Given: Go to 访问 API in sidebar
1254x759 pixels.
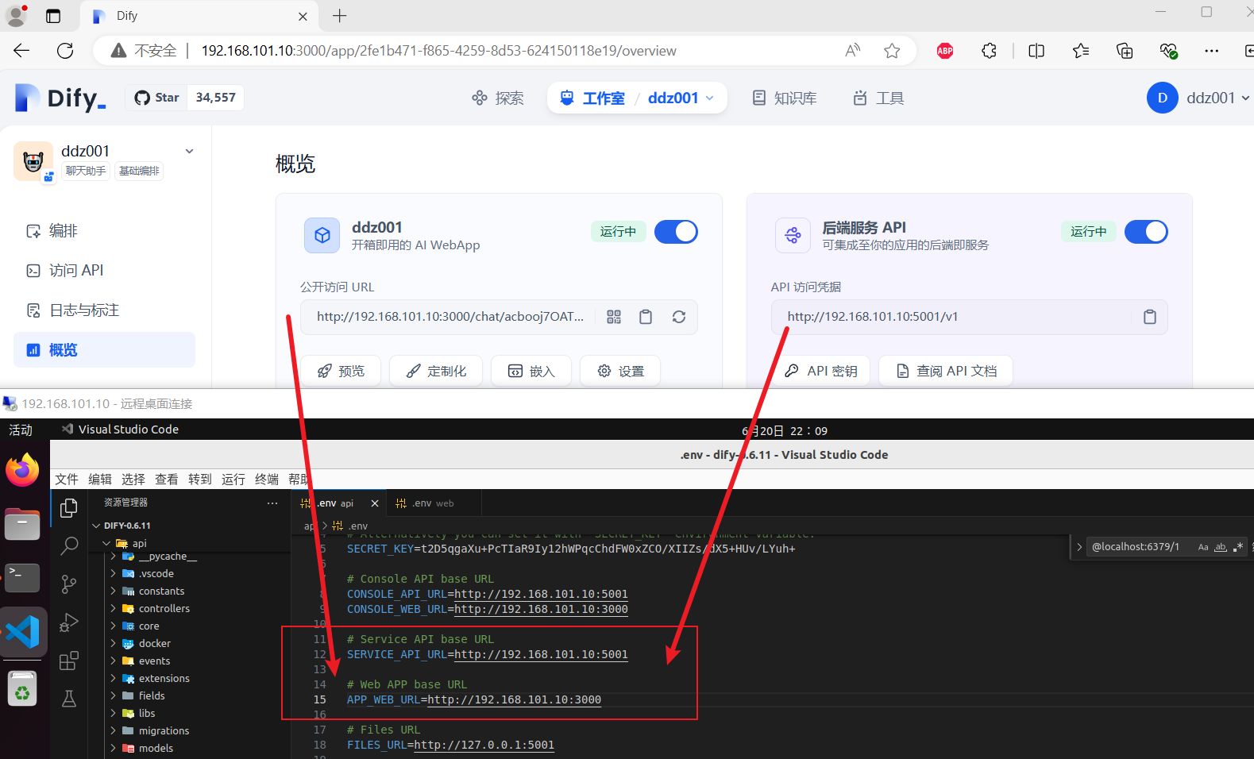Looking at the screenshot, I should pos(104,271).
